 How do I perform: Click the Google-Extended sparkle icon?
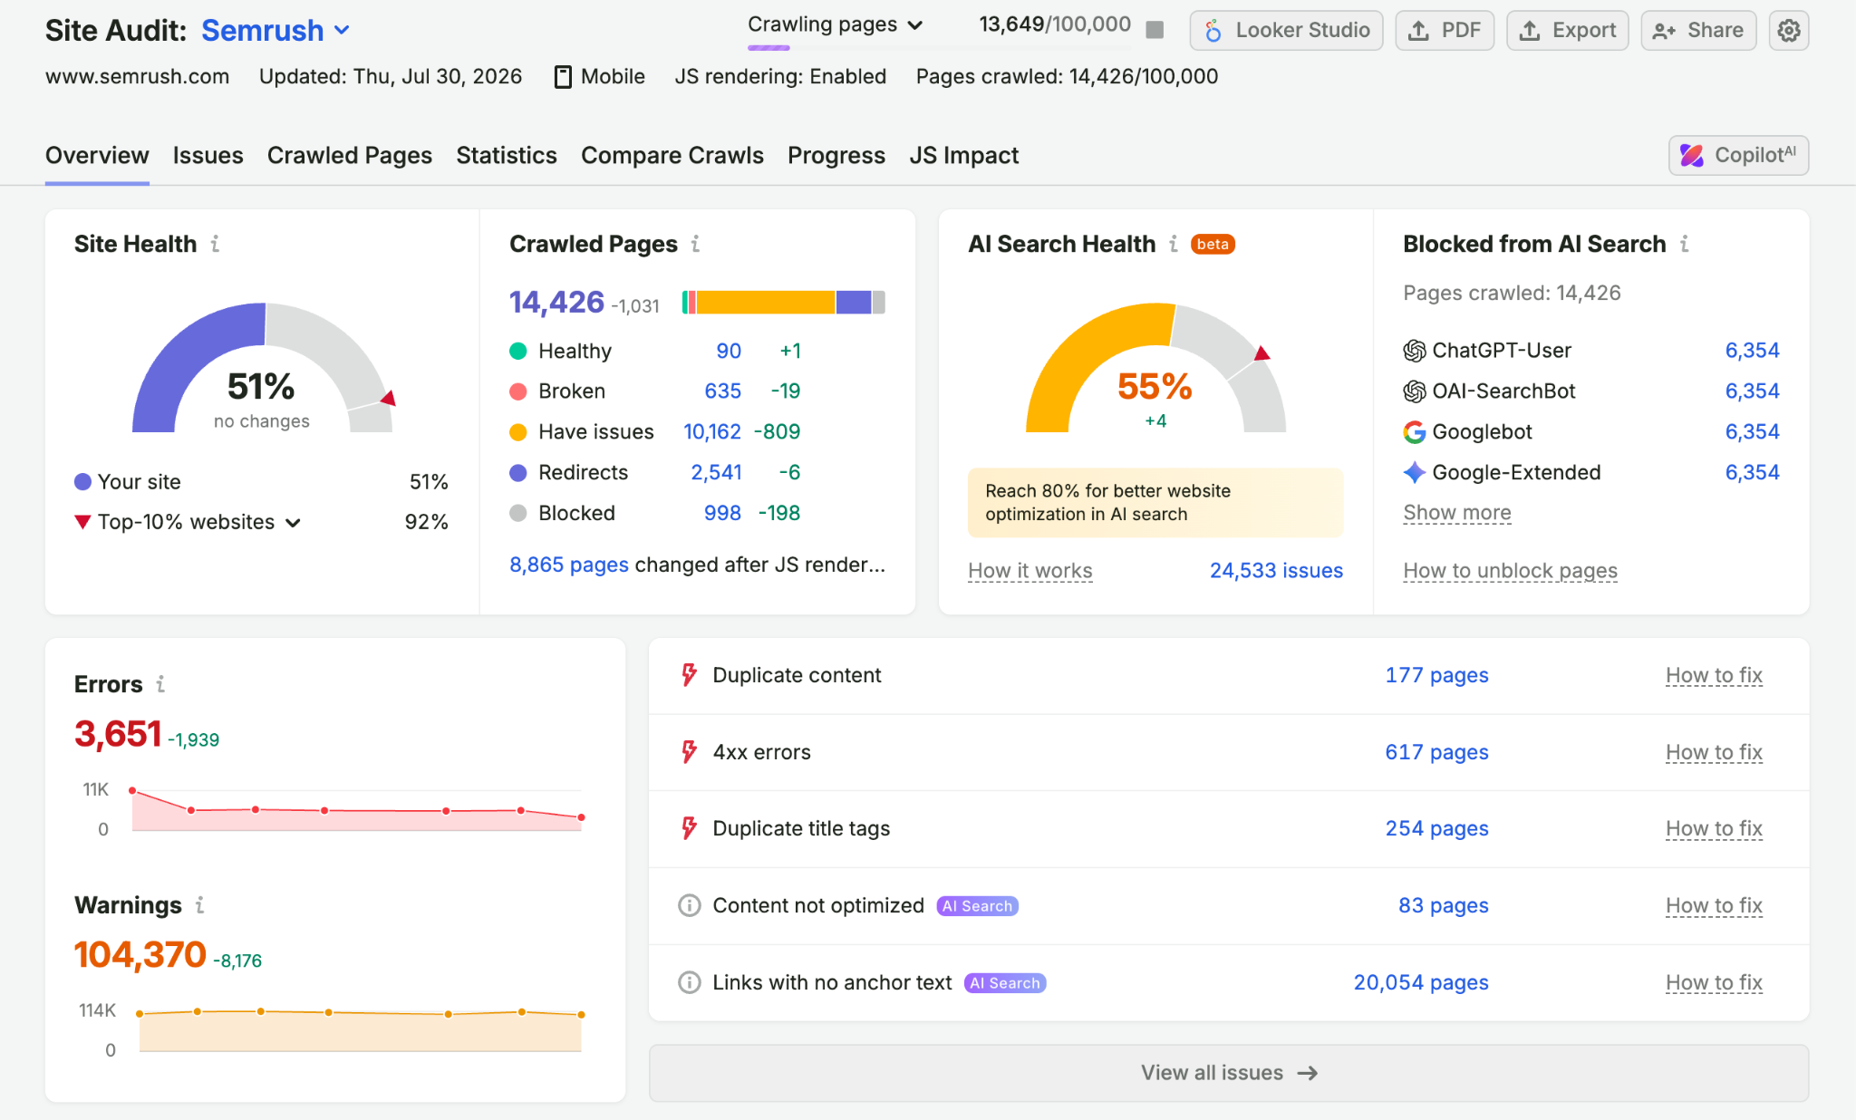point(1414,472)
